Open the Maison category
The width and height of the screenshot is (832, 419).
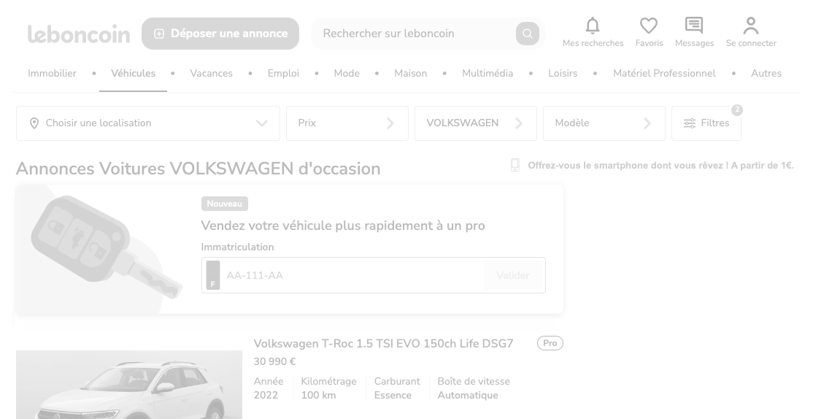411,73
